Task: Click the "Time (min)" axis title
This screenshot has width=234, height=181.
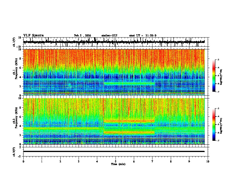Action: (x=118, y=164)
